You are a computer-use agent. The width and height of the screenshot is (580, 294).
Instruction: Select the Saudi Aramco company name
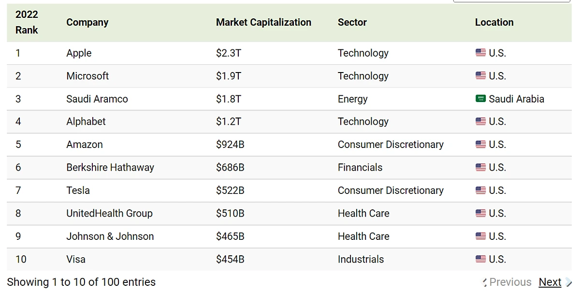click(x=97, y=99)
